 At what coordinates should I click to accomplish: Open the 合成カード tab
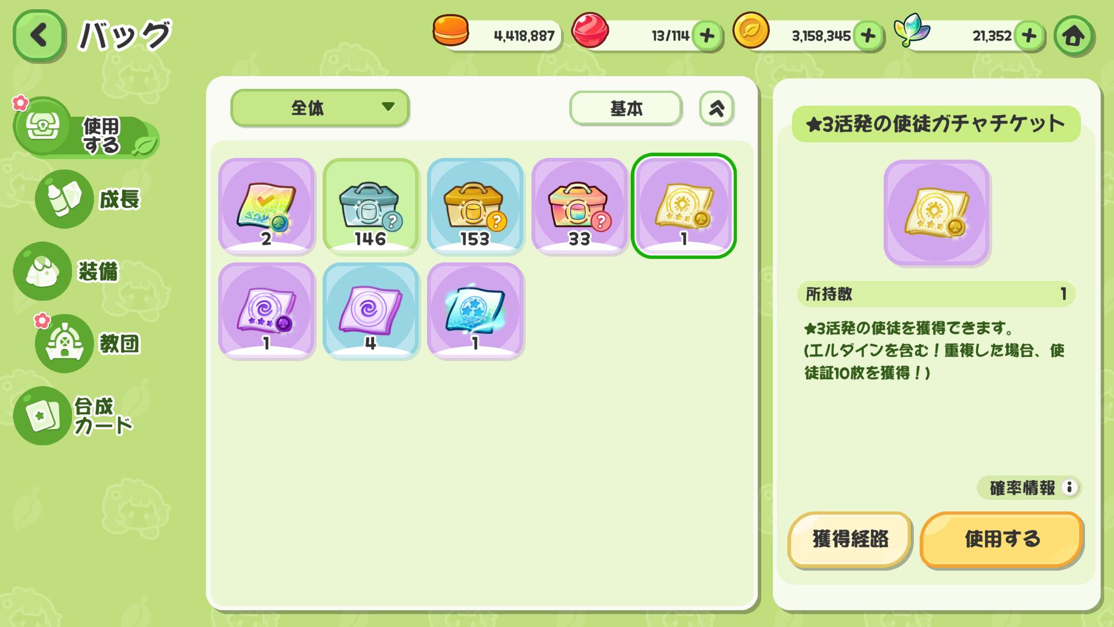tap(74, 416)
